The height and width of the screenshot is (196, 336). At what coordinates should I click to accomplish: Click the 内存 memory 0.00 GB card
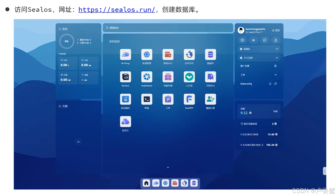tap(89, 63)
